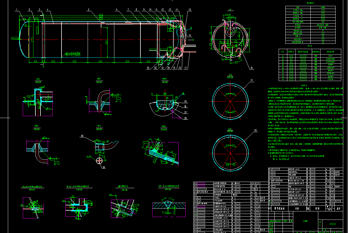Select part callout number 20
Screen dimensions: 348x233
[169, 68]
